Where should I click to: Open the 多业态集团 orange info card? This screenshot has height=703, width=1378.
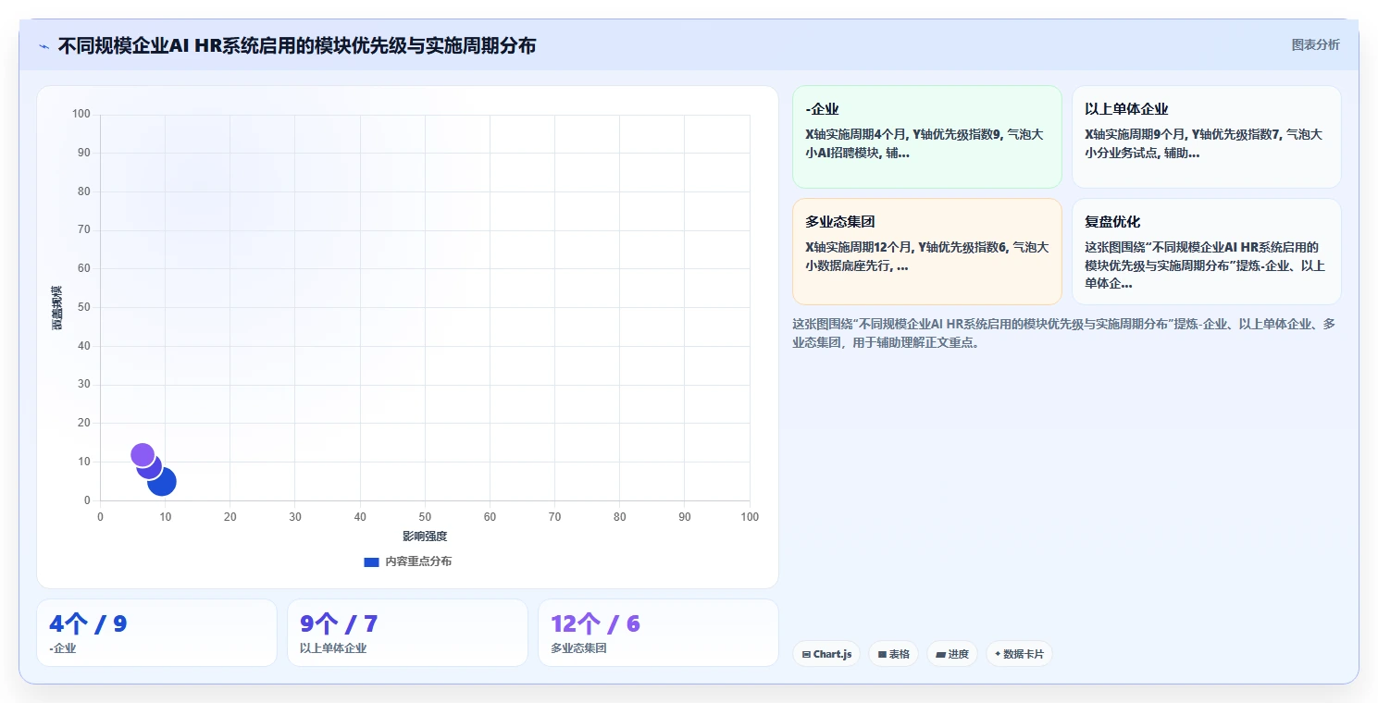click(926, 251)
